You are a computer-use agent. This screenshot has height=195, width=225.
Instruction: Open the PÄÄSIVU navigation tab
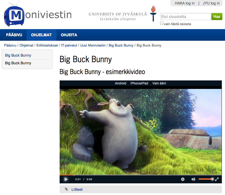point(14,35)
